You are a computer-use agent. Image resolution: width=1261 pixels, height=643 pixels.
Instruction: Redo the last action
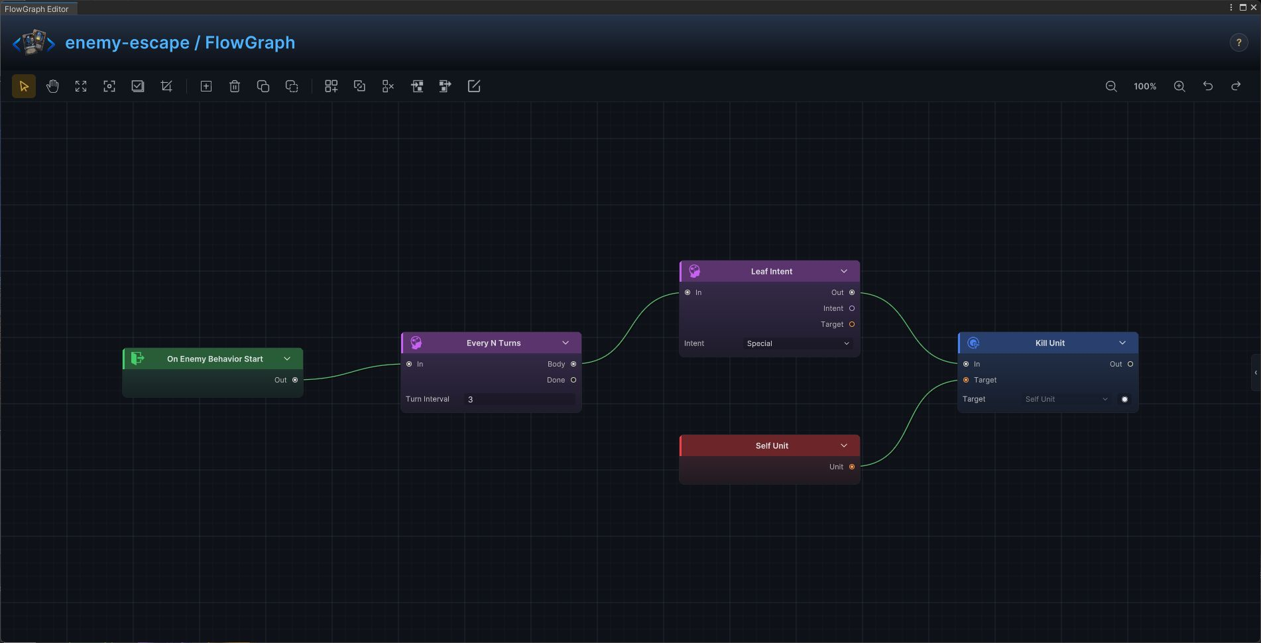tap(1236, 86)
